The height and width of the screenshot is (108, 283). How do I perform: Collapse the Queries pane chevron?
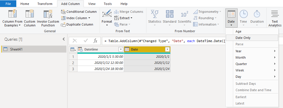pyautogui.click(x=63, y=39)
